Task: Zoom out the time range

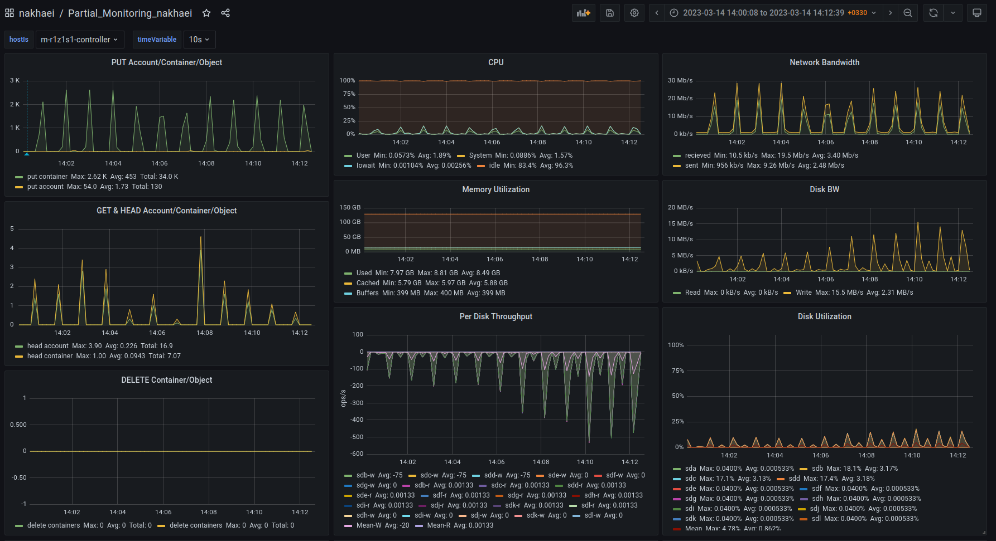Action: [908, 13]
